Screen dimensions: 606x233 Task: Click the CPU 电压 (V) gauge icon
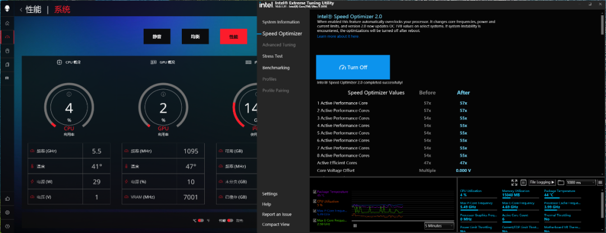point(32,197)
